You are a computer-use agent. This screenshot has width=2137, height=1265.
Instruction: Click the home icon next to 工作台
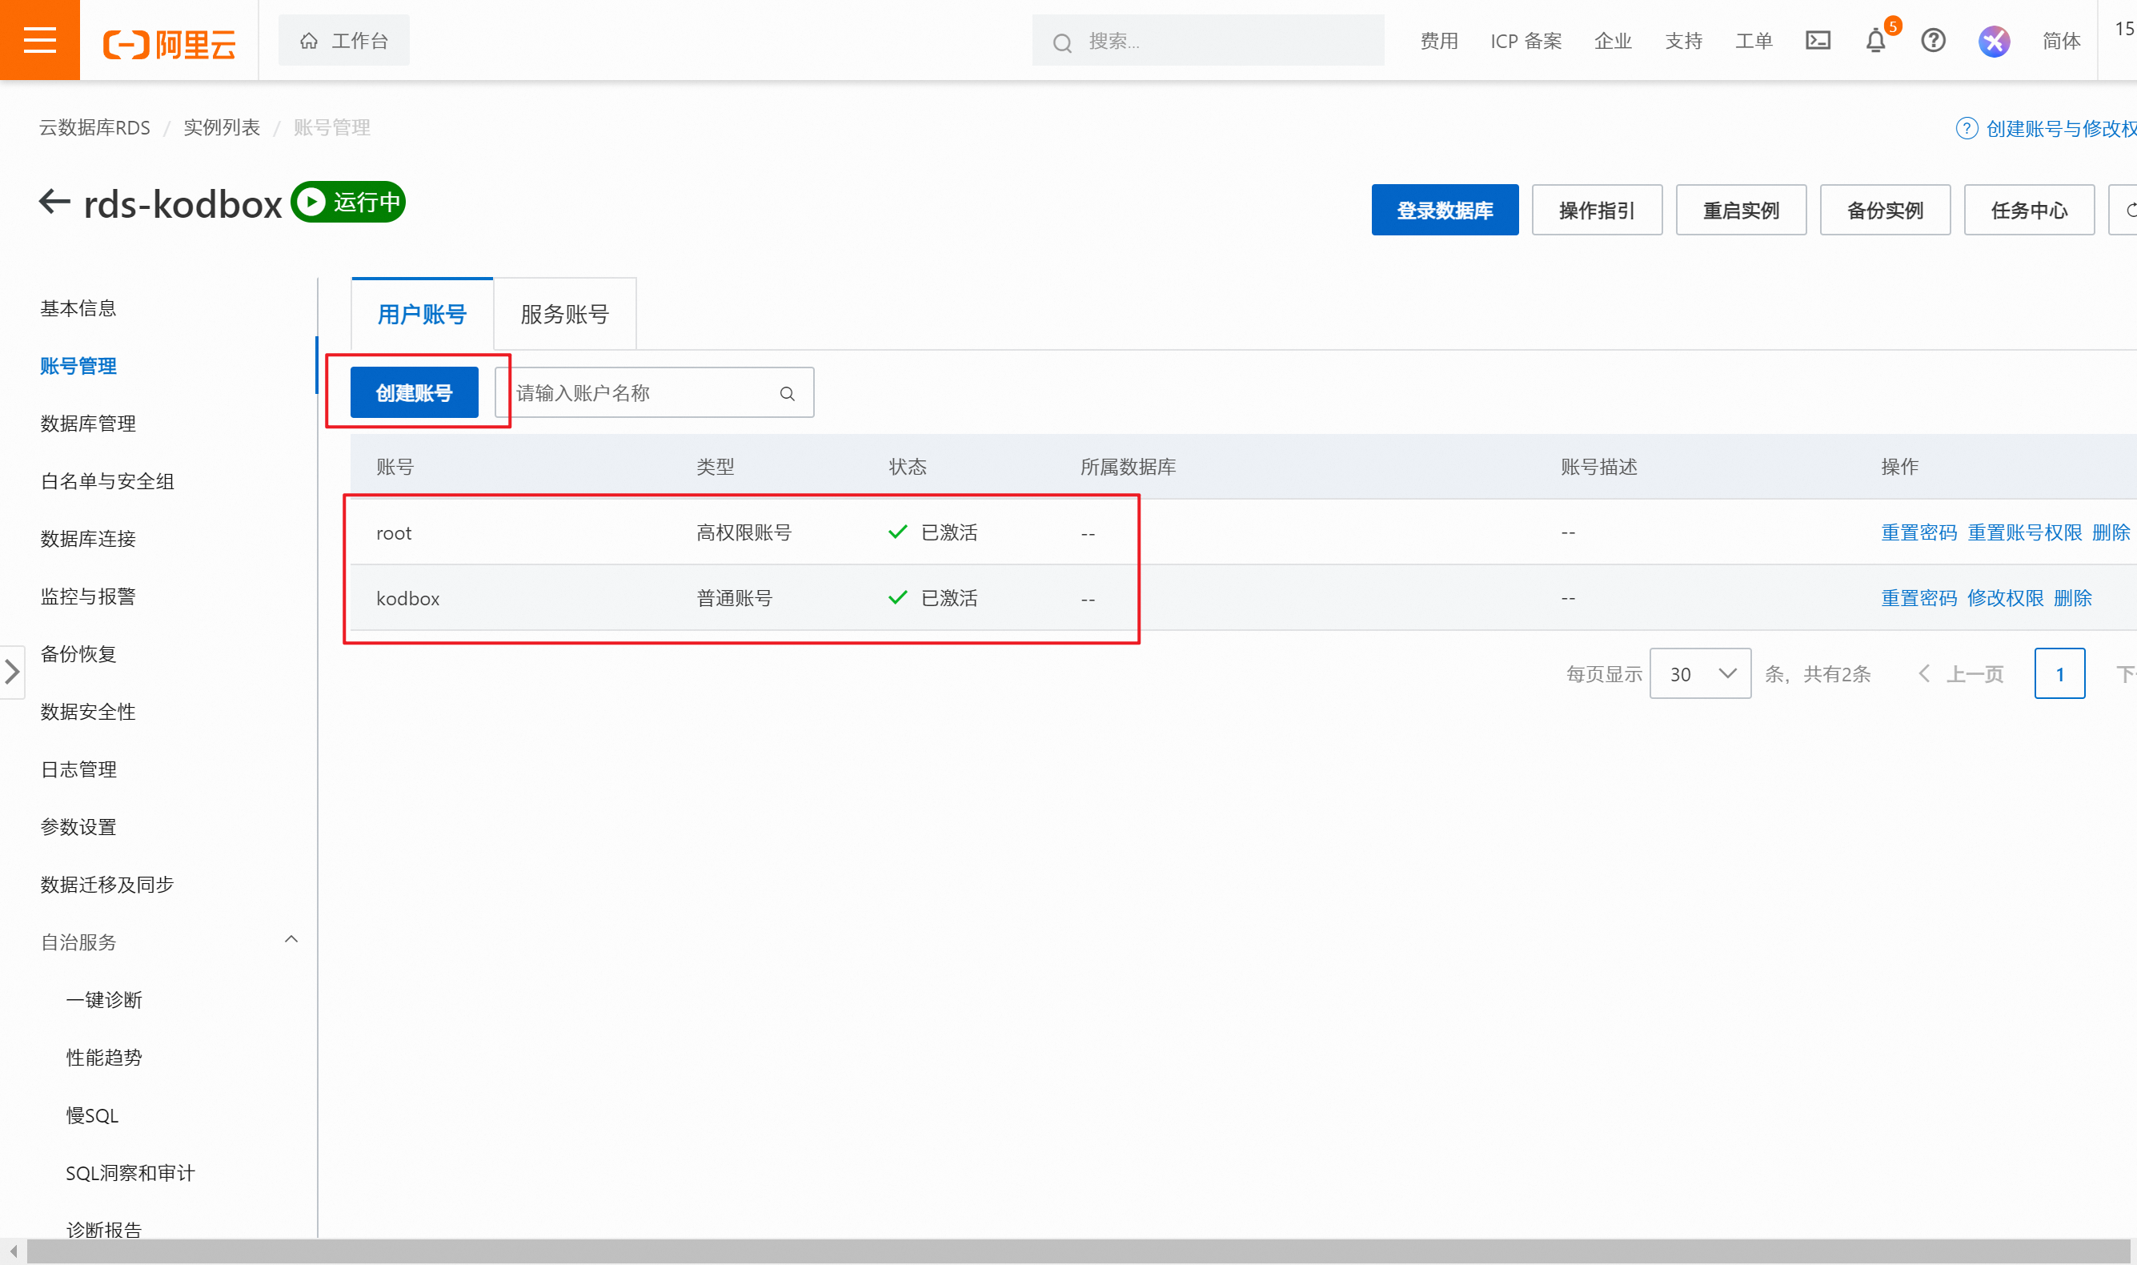pos(309,39)
